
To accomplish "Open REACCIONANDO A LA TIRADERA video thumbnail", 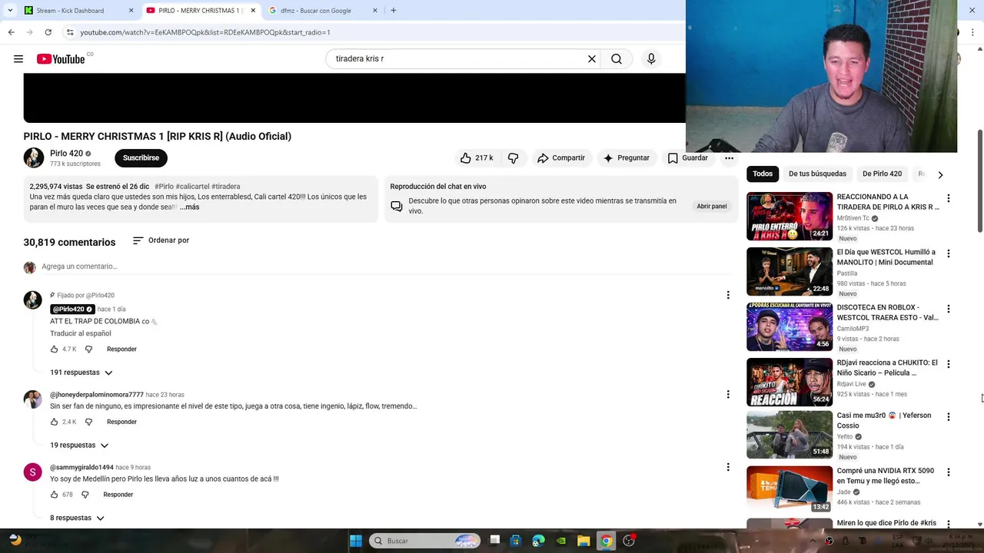I will click(x=790, y=216).
